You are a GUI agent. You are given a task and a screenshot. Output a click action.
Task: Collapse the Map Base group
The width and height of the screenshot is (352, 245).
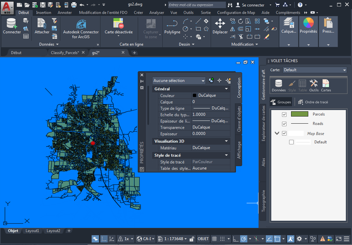pos(277,133)
